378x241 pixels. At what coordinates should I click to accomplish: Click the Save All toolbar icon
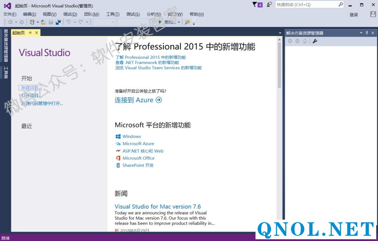tap(58, 22)
